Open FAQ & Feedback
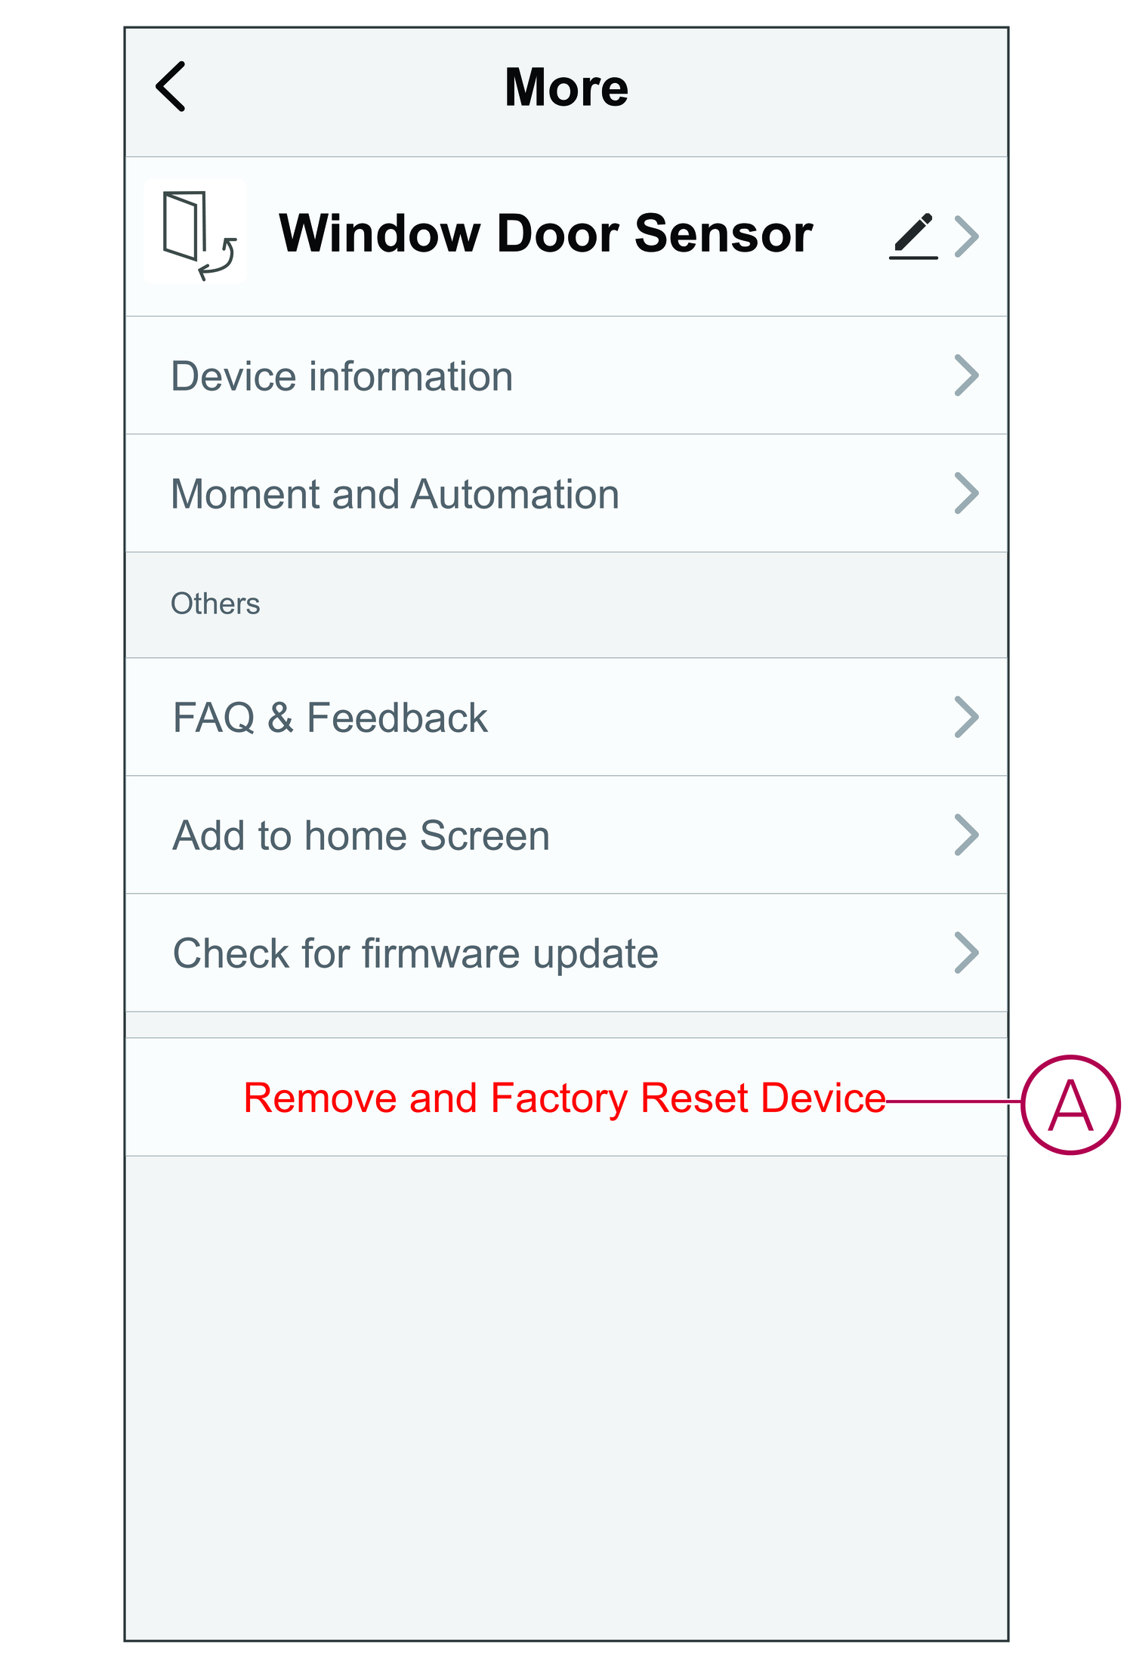1133x1668 pixels. pos(330,718)
